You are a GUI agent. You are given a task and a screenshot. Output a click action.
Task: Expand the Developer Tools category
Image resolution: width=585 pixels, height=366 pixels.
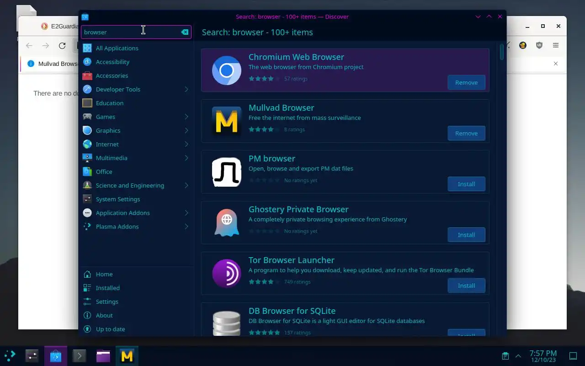(186, 89)
